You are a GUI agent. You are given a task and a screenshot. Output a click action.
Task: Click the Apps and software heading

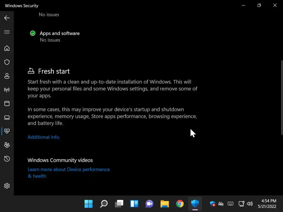pyautogui.click(x=60, y=33)
